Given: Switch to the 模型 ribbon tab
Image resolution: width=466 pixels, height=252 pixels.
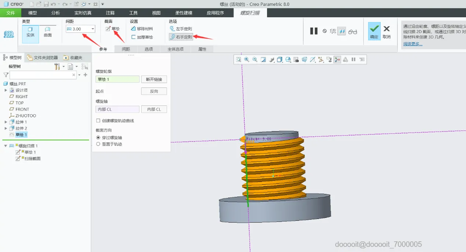Looking at the screenshot, I should point(33,13).
